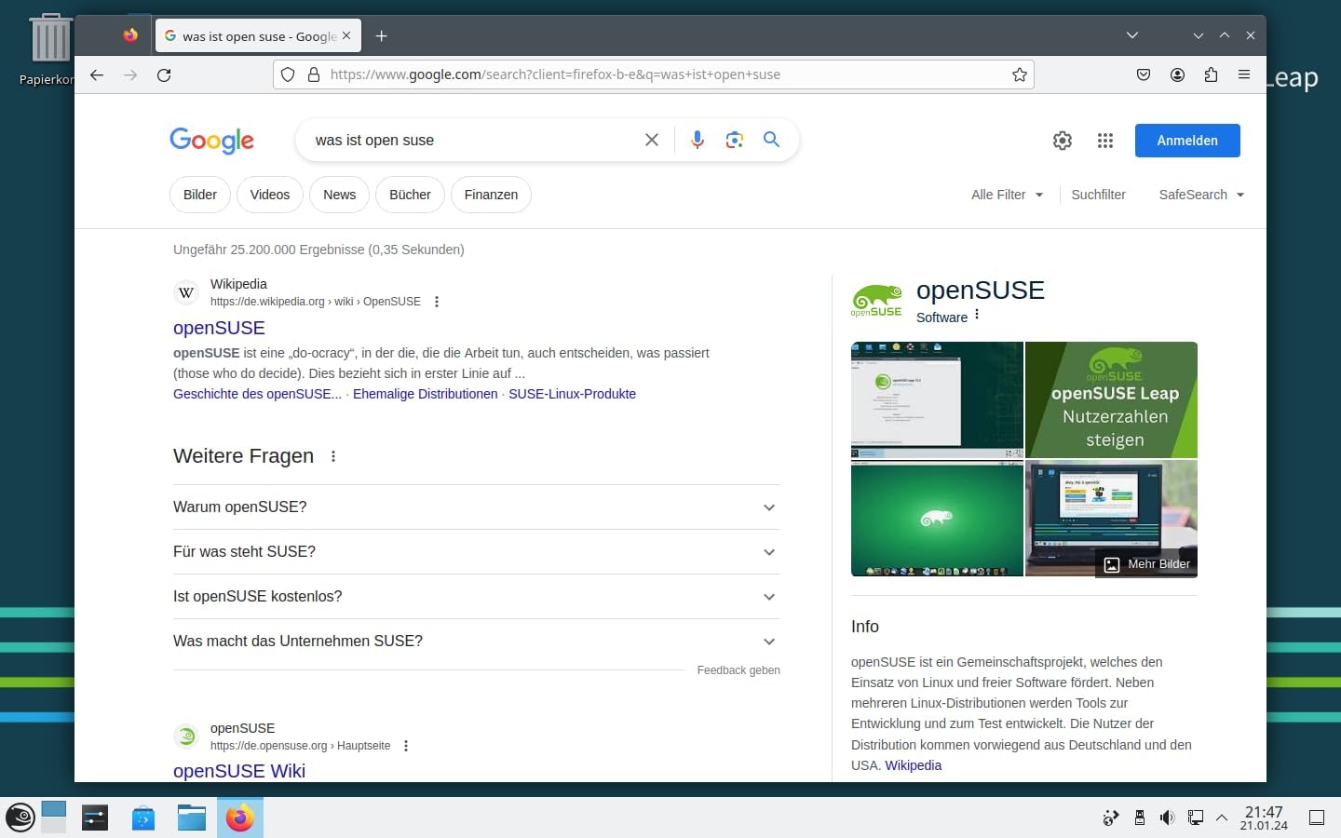1341x838 pixels.
Task: Select the News filter tab
Action: point(339,195)
